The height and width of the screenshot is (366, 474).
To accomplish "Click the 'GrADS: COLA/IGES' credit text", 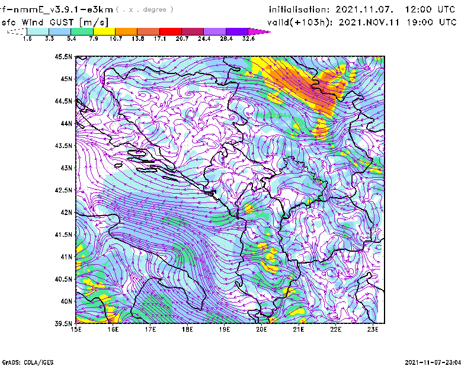I will [x=28, y=362].
